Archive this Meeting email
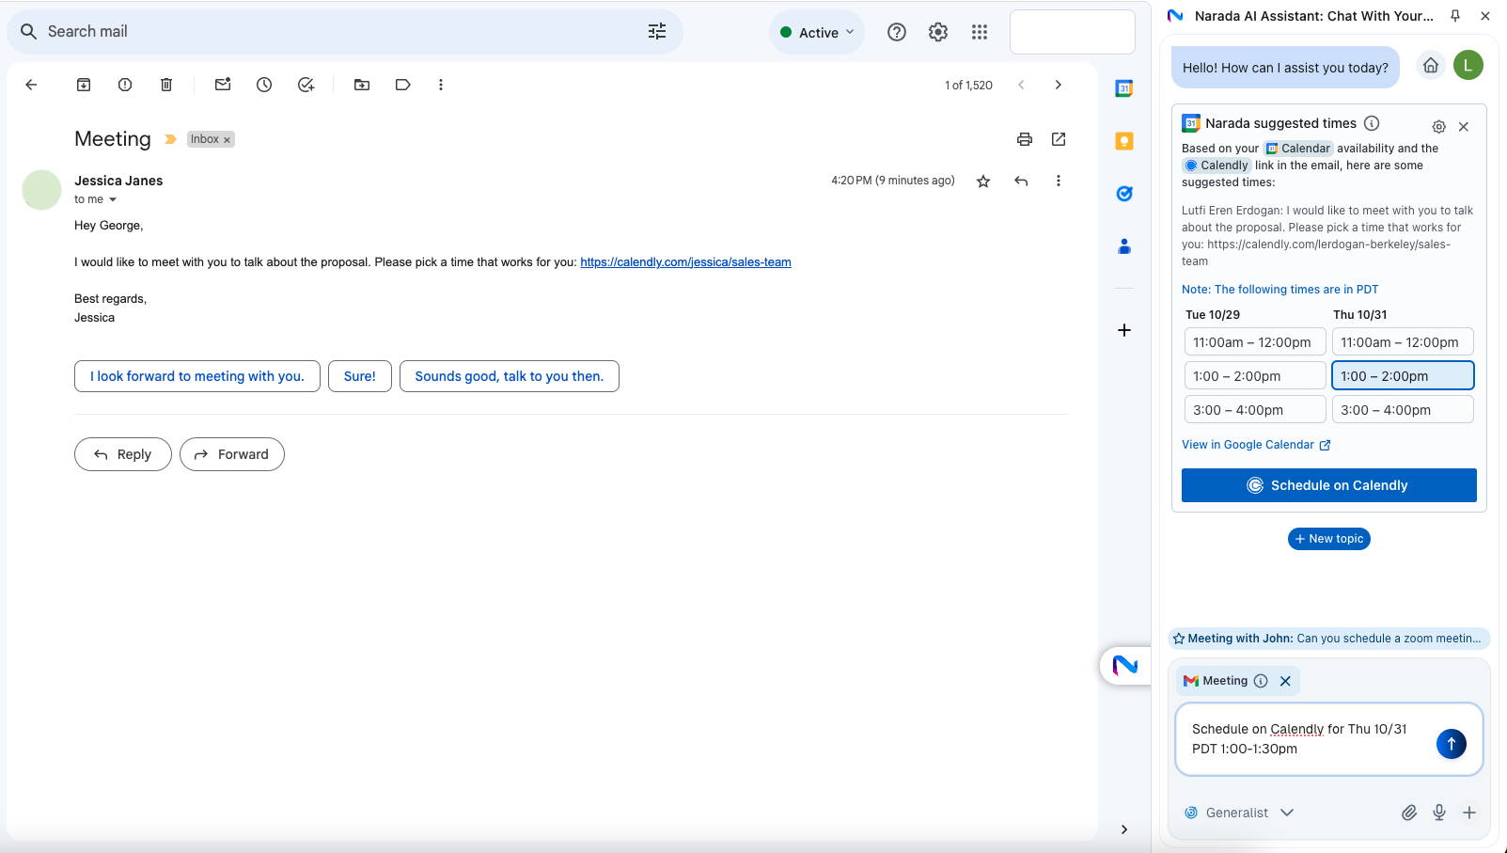 click(x=84, y=85)
